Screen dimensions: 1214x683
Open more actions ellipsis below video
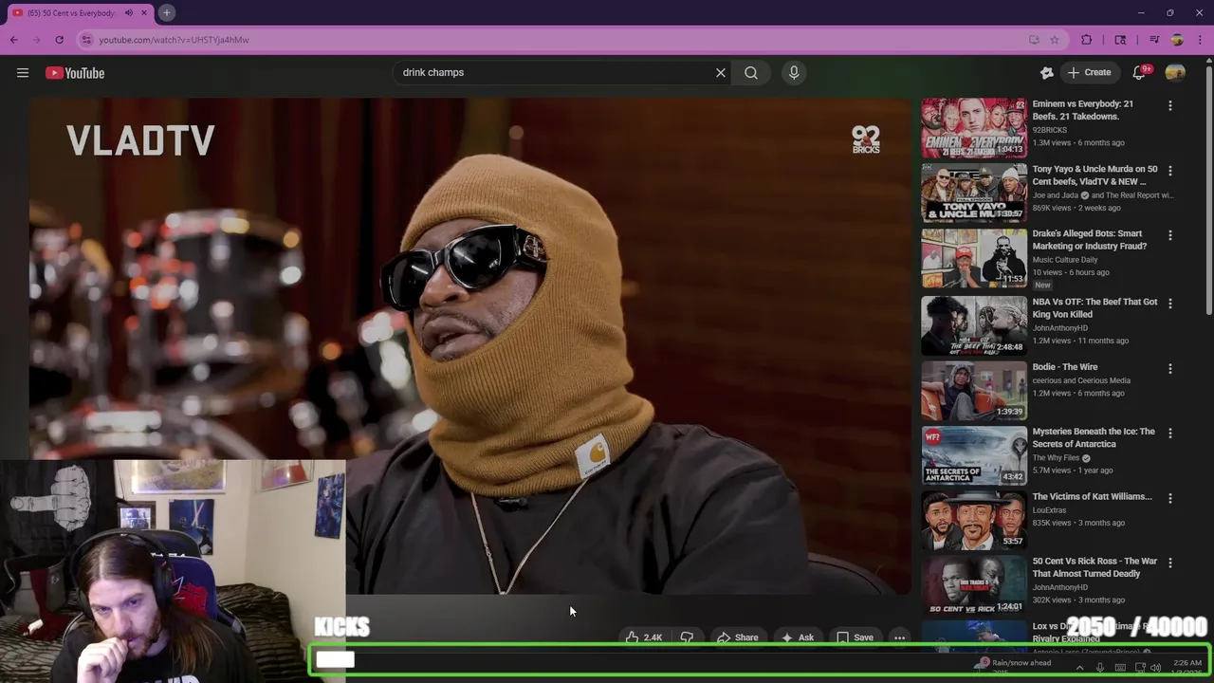(899, 637)
